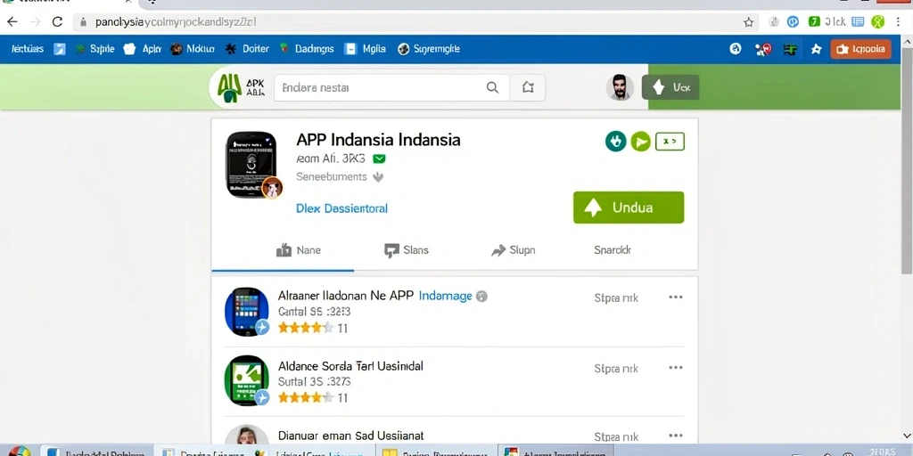Select the Nane tab

[x=298, y=250]
